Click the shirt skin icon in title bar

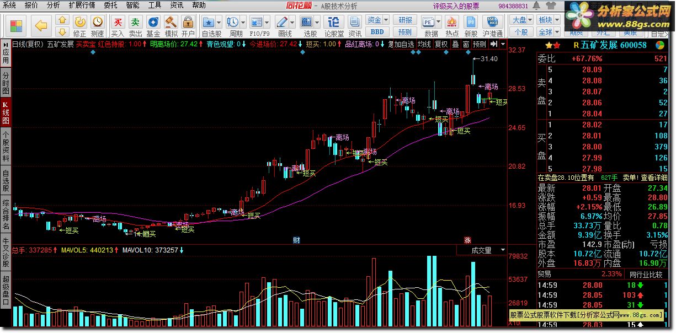point(550,6)
